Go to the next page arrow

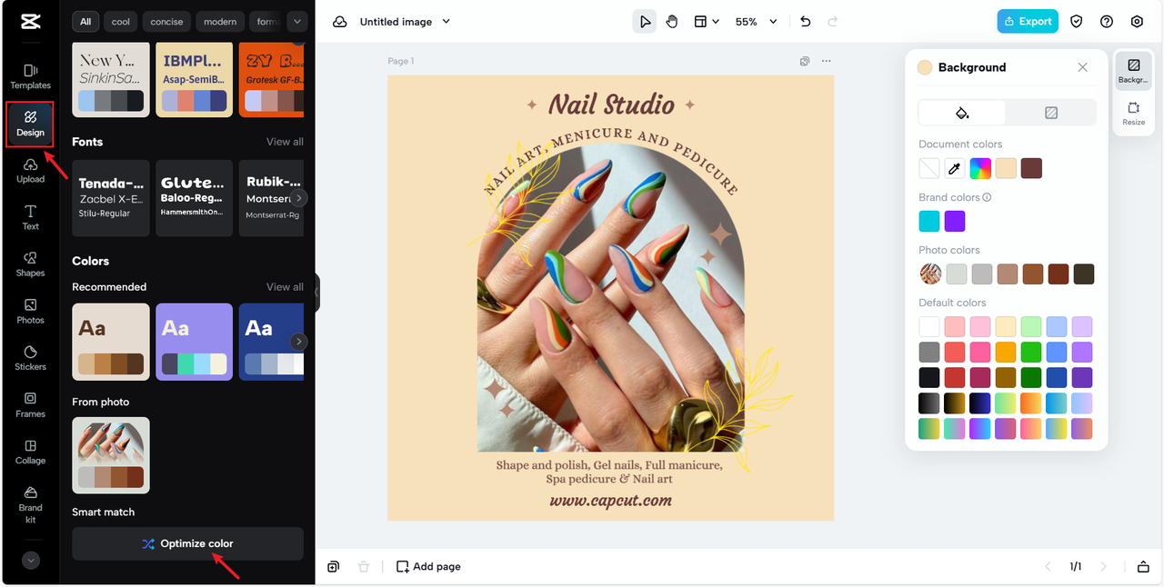point(1103,566)
